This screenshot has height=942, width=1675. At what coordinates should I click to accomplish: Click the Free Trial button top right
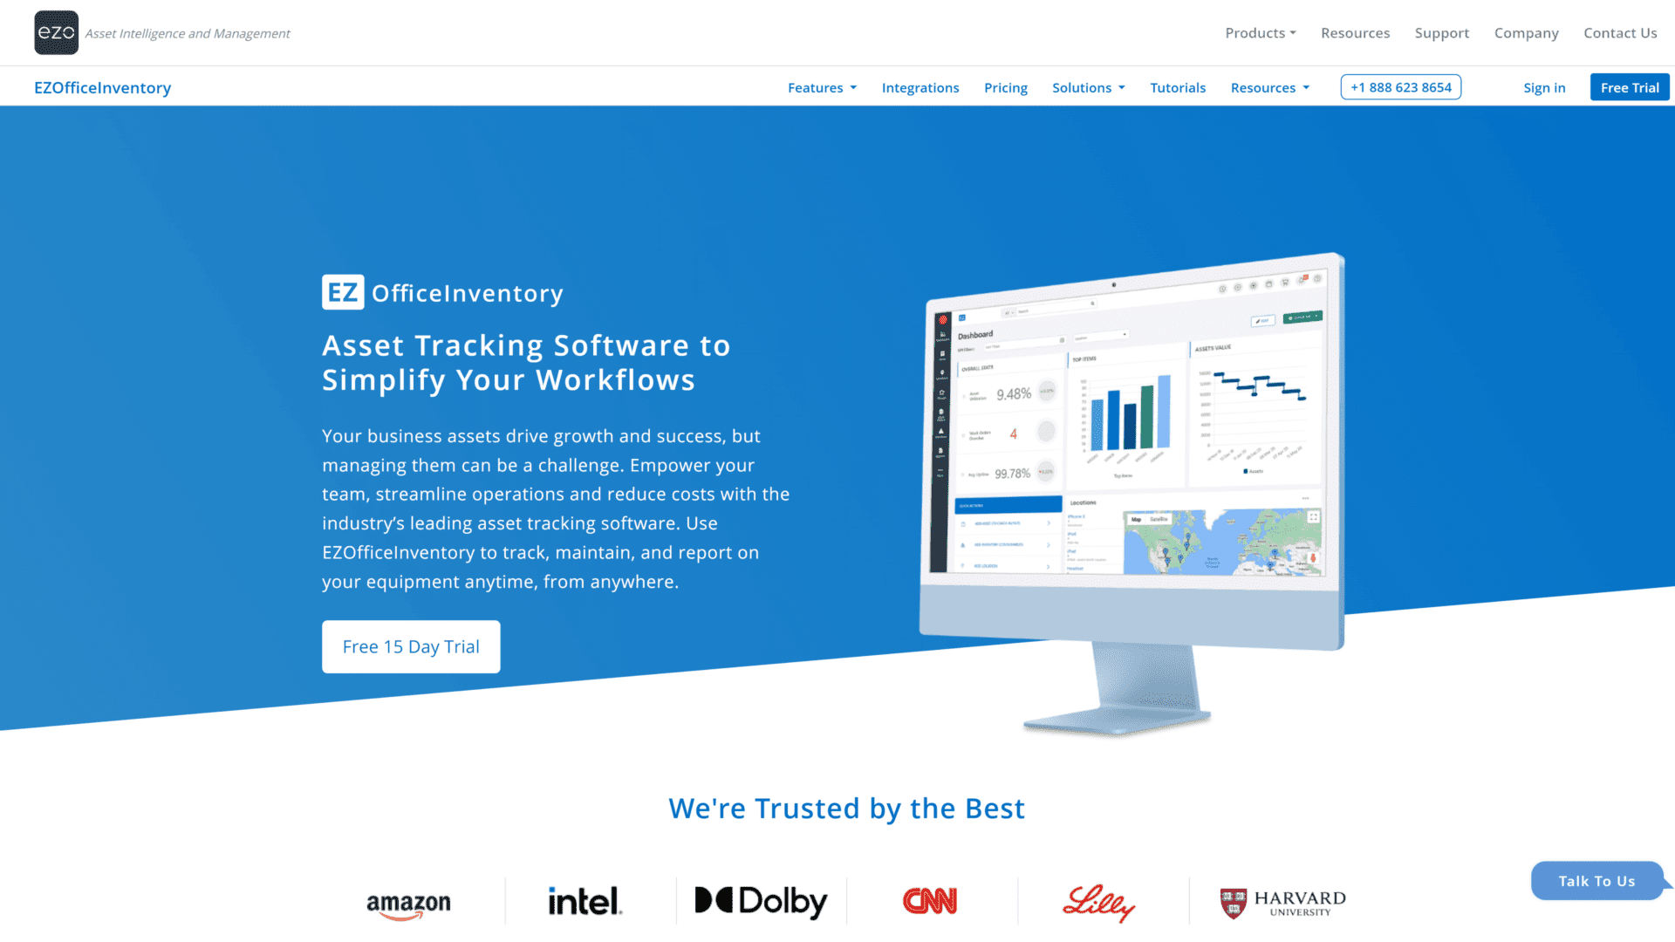[x=1631, y=87]
